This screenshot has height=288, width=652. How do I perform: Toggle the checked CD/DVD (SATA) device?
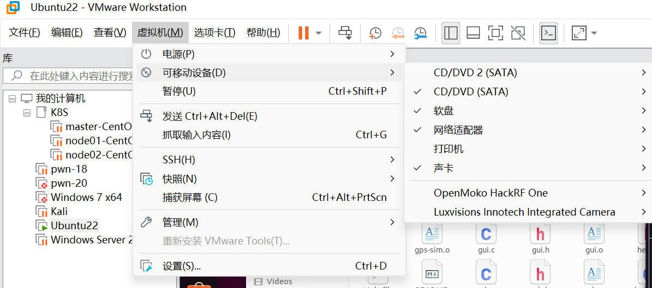pyautogui.click(x=529, y=91)
